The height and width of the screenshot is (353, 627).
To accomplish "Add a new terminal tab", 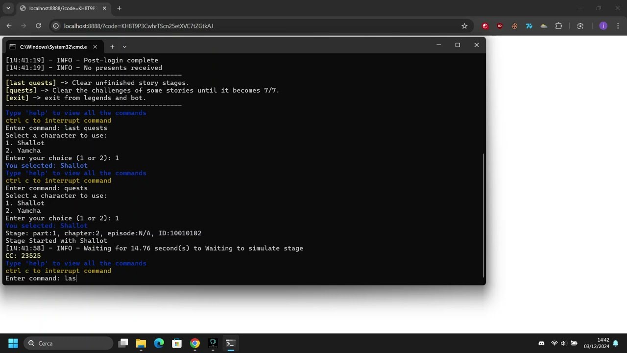I will [112, 47].
